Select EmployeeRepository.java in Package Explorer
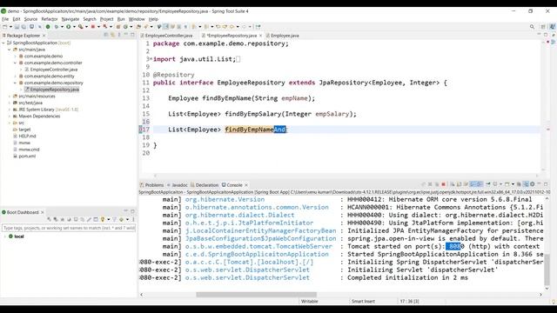 [54, 90]
